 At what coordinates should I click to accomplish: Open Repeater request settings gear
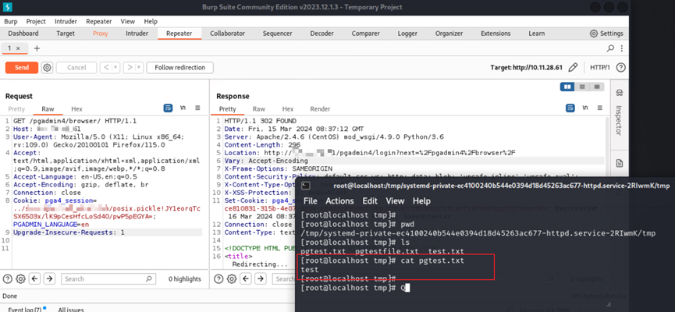point(47,68)
